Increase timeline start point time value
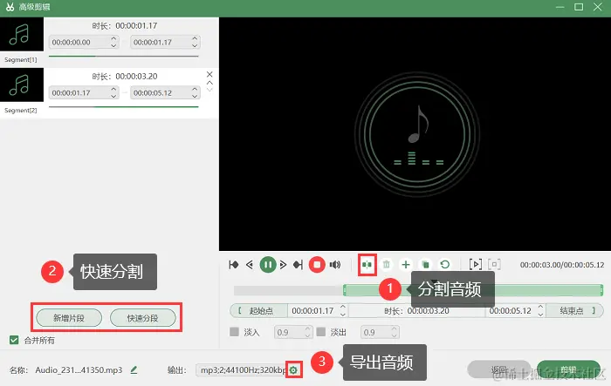The image size is (611, 386). (343, 307)
